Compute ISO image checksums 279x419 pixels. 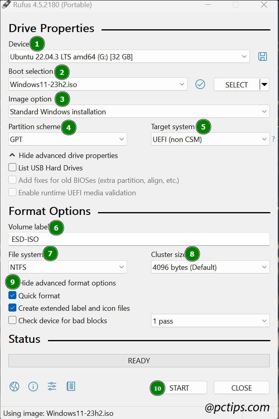(x=200, y=85)
